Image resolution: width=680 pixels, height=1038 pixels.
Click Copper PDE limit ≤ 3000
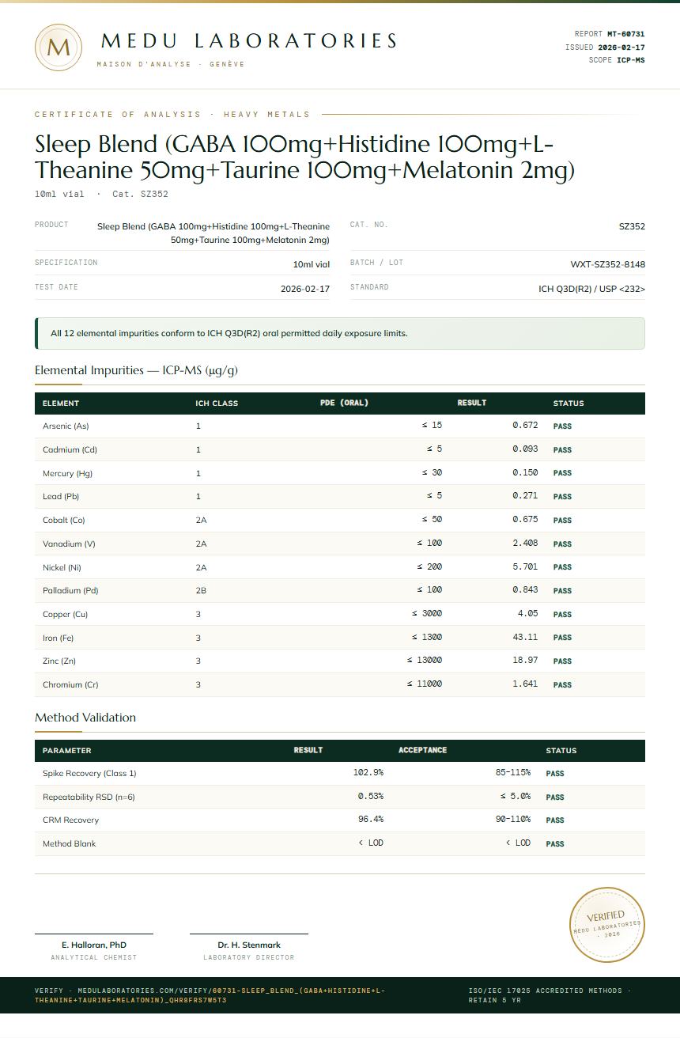427,614
